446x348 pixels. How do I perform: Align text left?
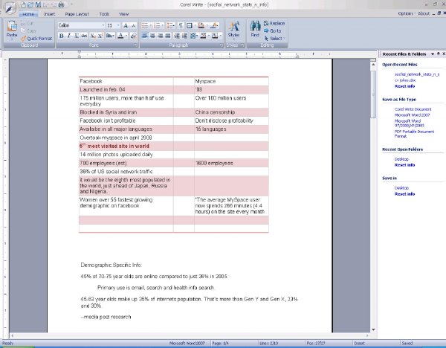(145, 36)
